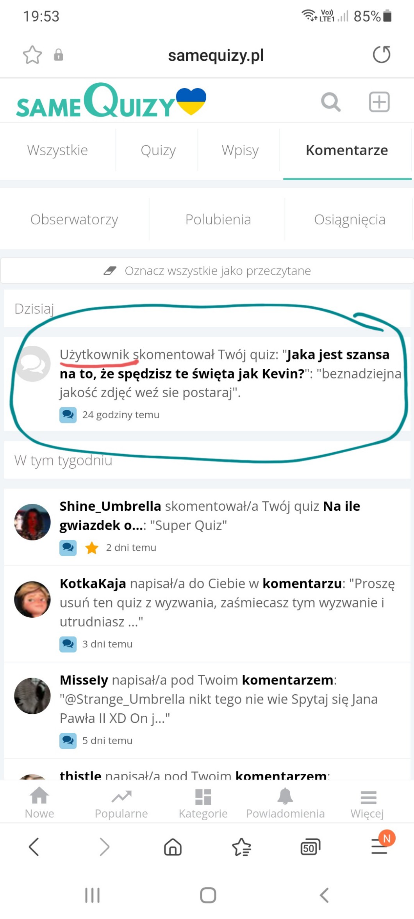Switch to the Quizy tab
Screen dimensions: 414x919
(x=158, y=151)
